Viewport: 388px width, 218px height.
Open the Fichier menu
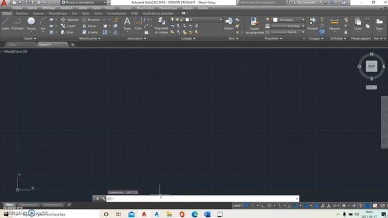pyautogui.click(x=18, y=8)
